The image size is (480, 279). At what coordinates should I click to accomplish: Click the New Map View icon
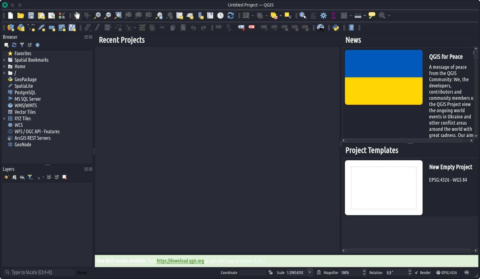tap(179, 15)
